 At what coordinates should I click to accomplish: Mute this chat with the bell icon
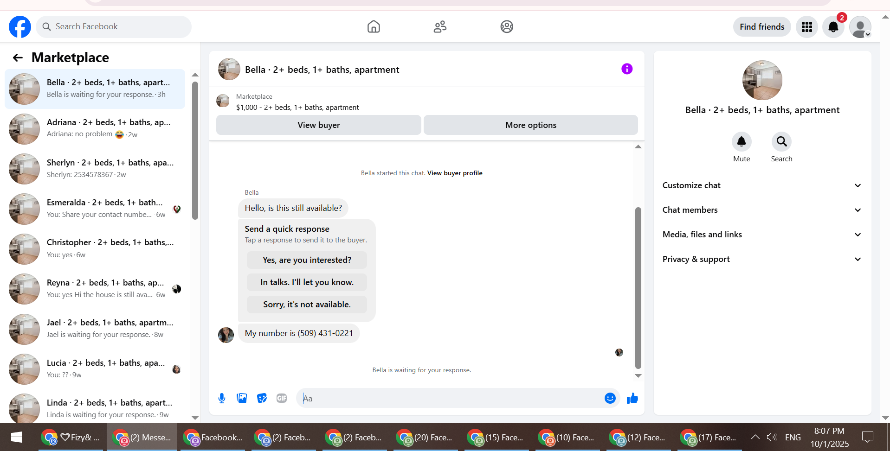tap(742, 141)
